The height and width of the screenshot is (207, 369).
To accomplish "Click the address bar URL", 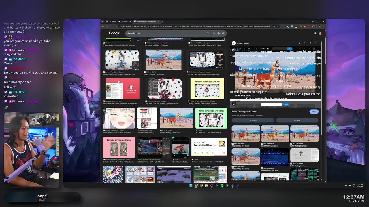I will pos(195,26).
